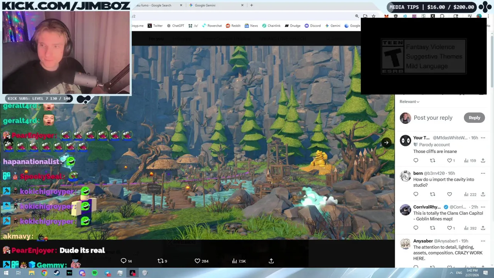
Task: Open Anysaber's profile avatar
Action: click(405, 244)
